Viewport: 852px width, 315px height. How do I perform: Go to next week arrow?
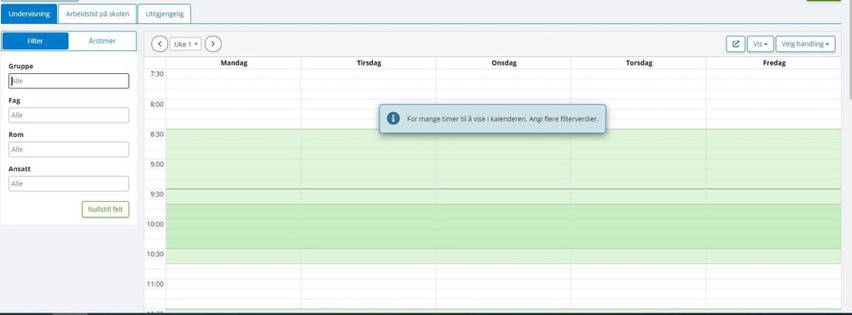point(213,44)
